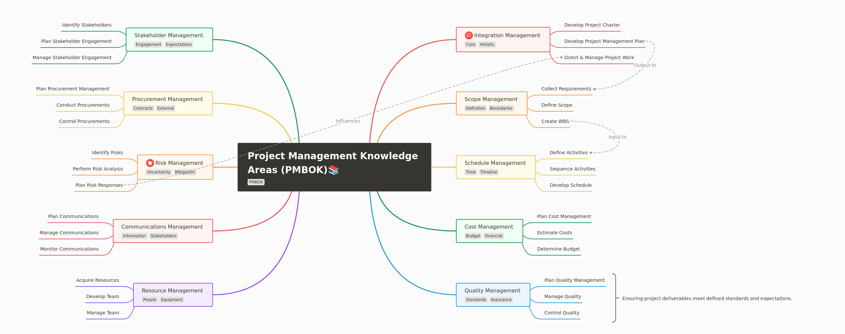Screen dimensions: 845x334
Task: Click "Manage Team" under Resource Management
Action: click(x=103, y=312)
